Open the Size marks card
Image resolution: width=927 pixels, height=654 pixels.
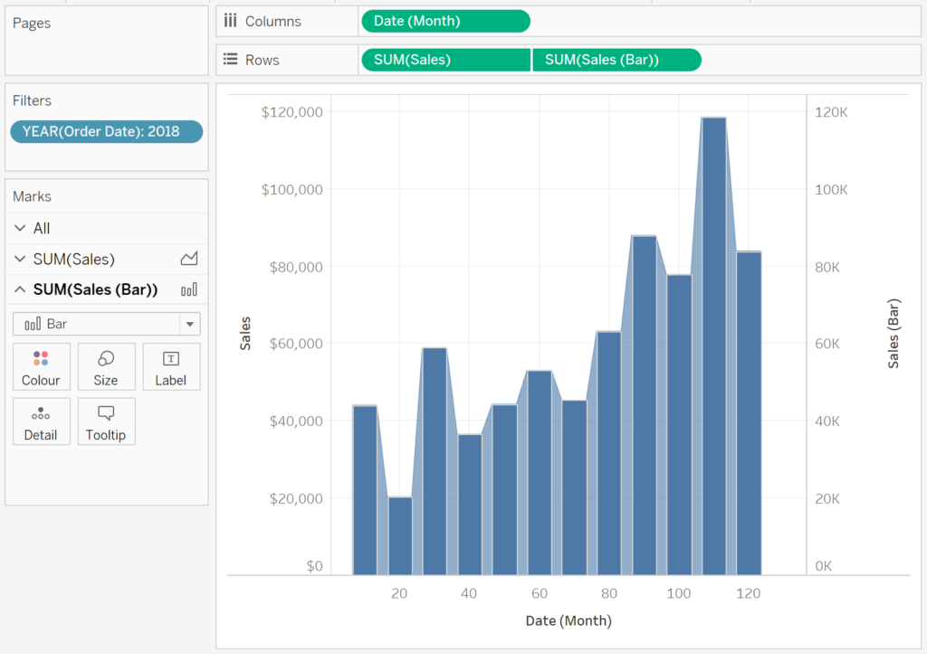point(106,366)
